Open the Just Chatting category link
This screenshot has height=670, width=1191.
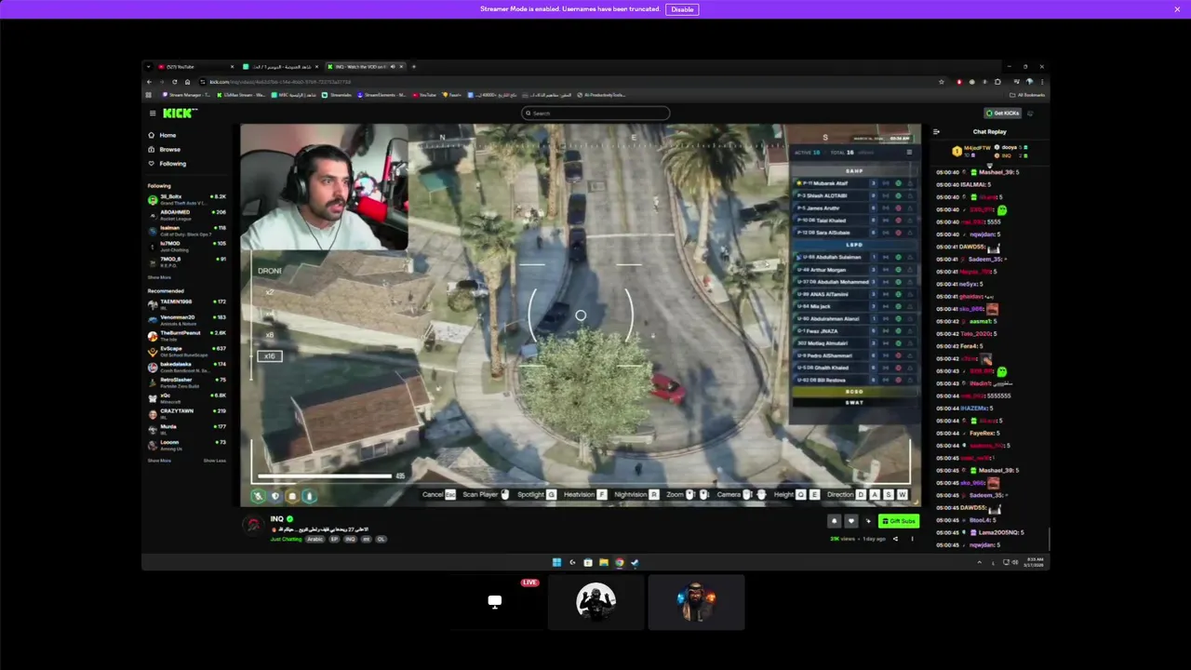[286, 539]
